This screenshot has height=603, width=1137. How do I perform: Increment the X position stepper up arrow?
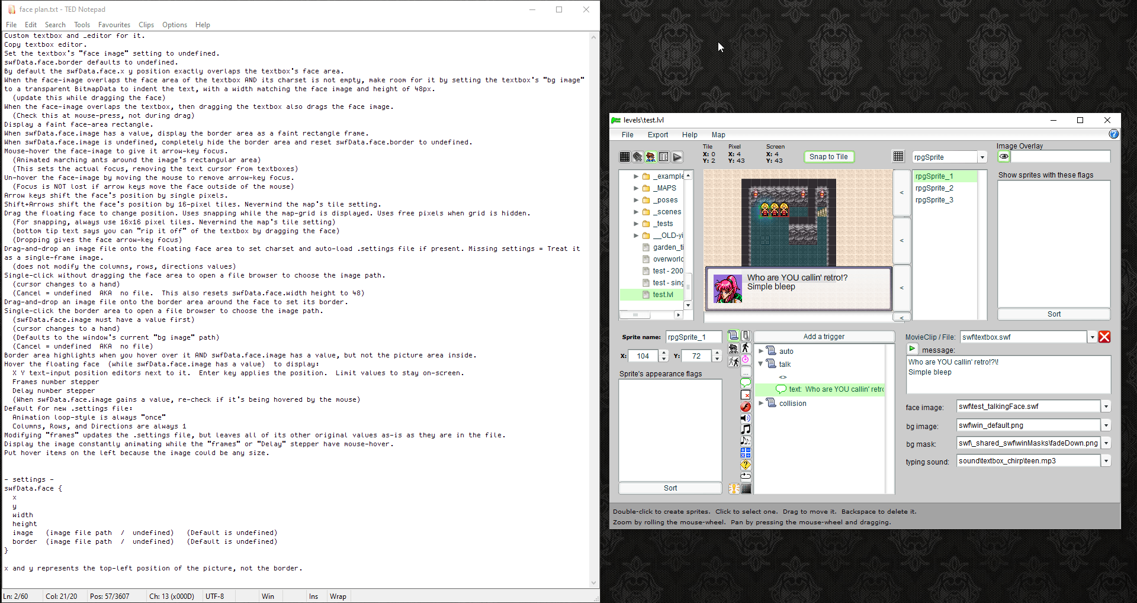664,353
